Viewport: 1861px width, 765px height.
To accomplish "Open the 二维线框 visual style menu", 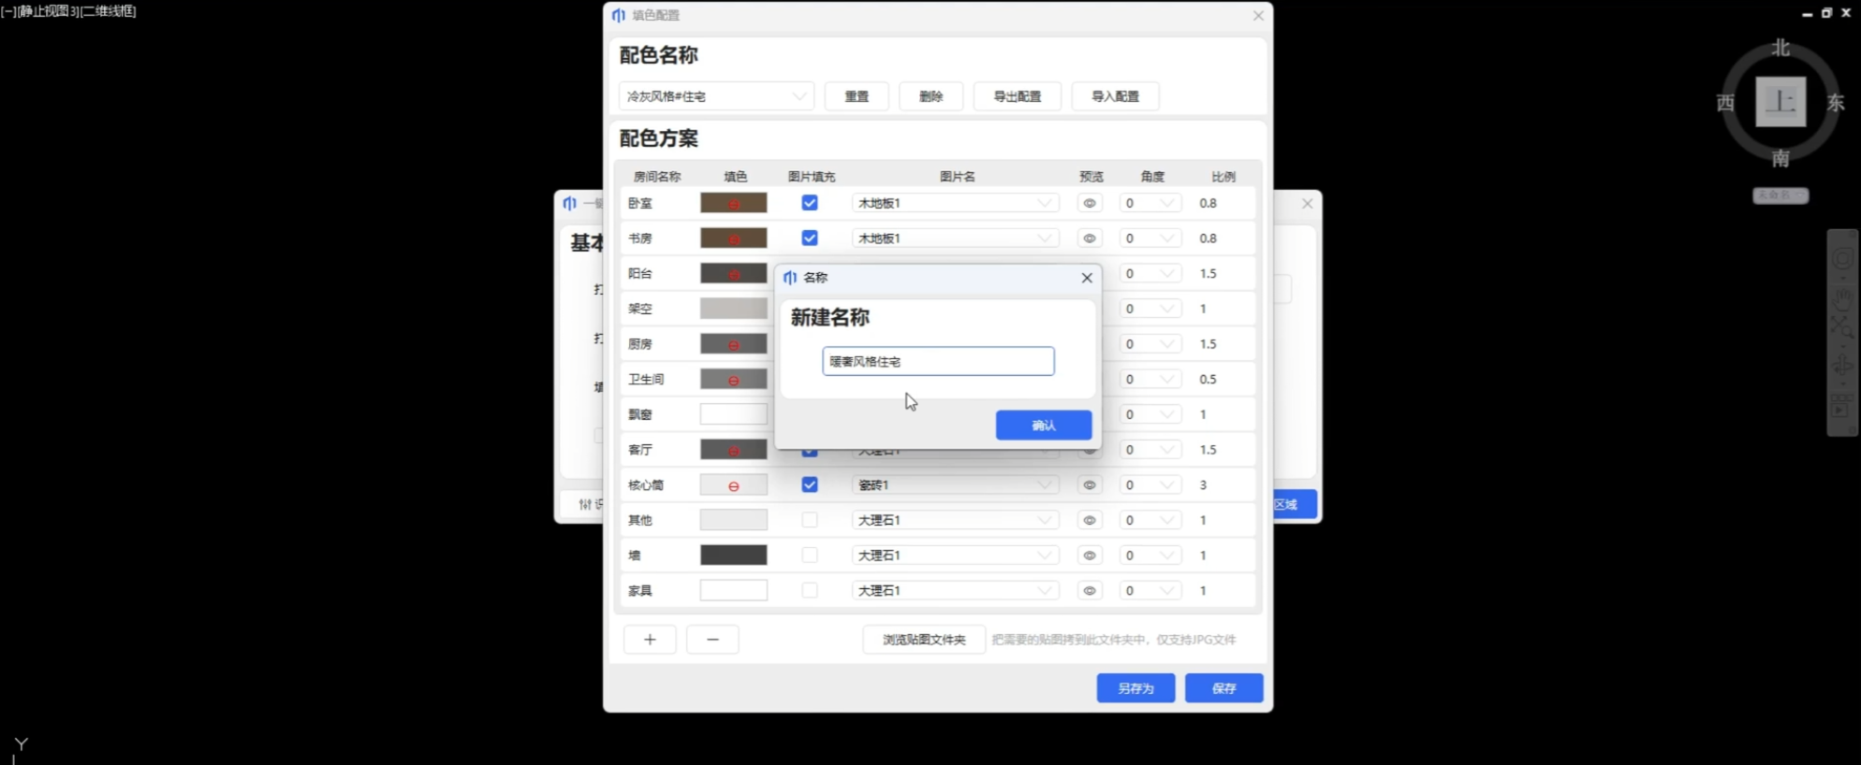I will coord(109,11).
